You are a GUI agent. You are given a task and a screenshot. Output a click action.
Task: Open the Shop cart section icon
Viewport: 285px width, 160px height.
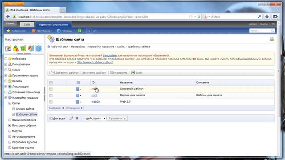(23, 48)
